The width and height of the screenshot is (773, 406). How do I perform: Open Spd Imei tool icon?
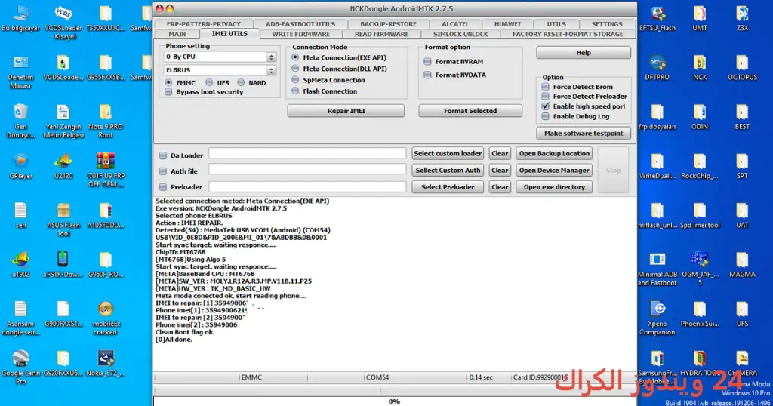tap(700, 215)
